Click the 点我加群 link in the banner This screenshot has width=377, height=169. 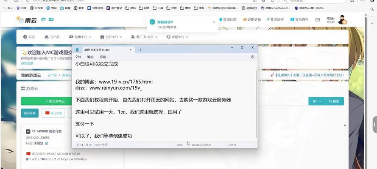point(27,63)
